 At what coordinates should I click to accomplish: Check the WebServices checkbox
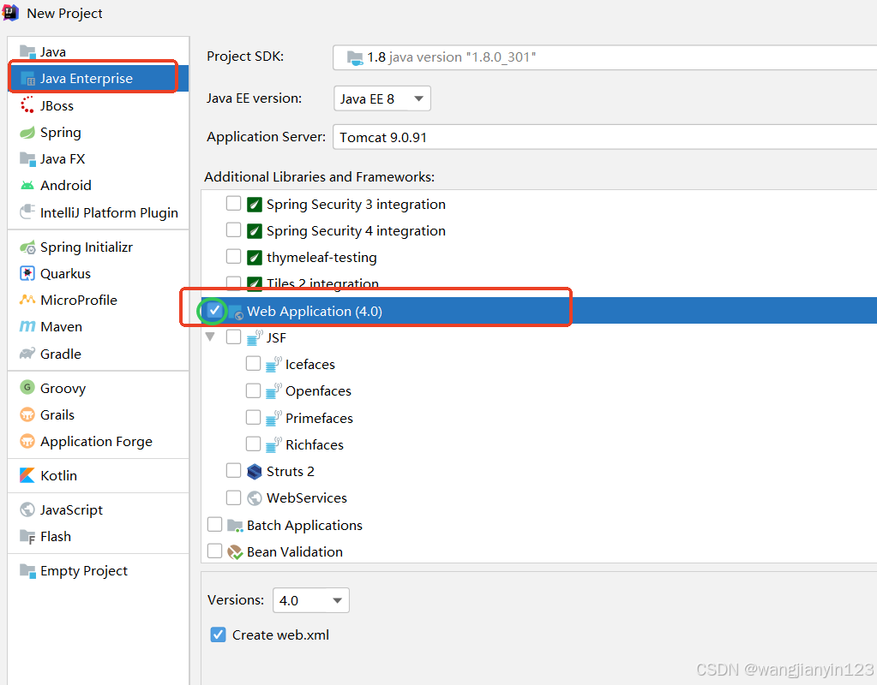[234, 497]
